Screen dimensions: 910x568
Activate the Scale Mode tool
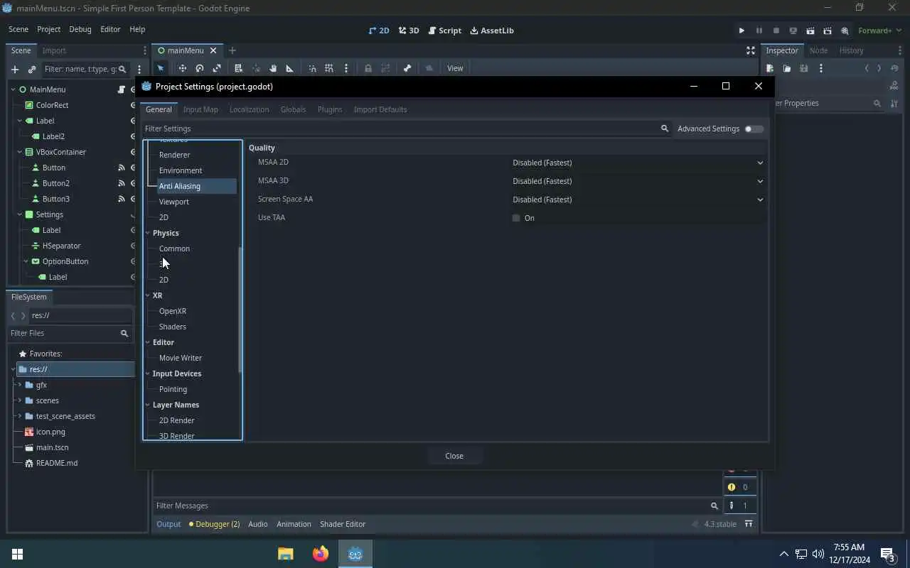217,68
